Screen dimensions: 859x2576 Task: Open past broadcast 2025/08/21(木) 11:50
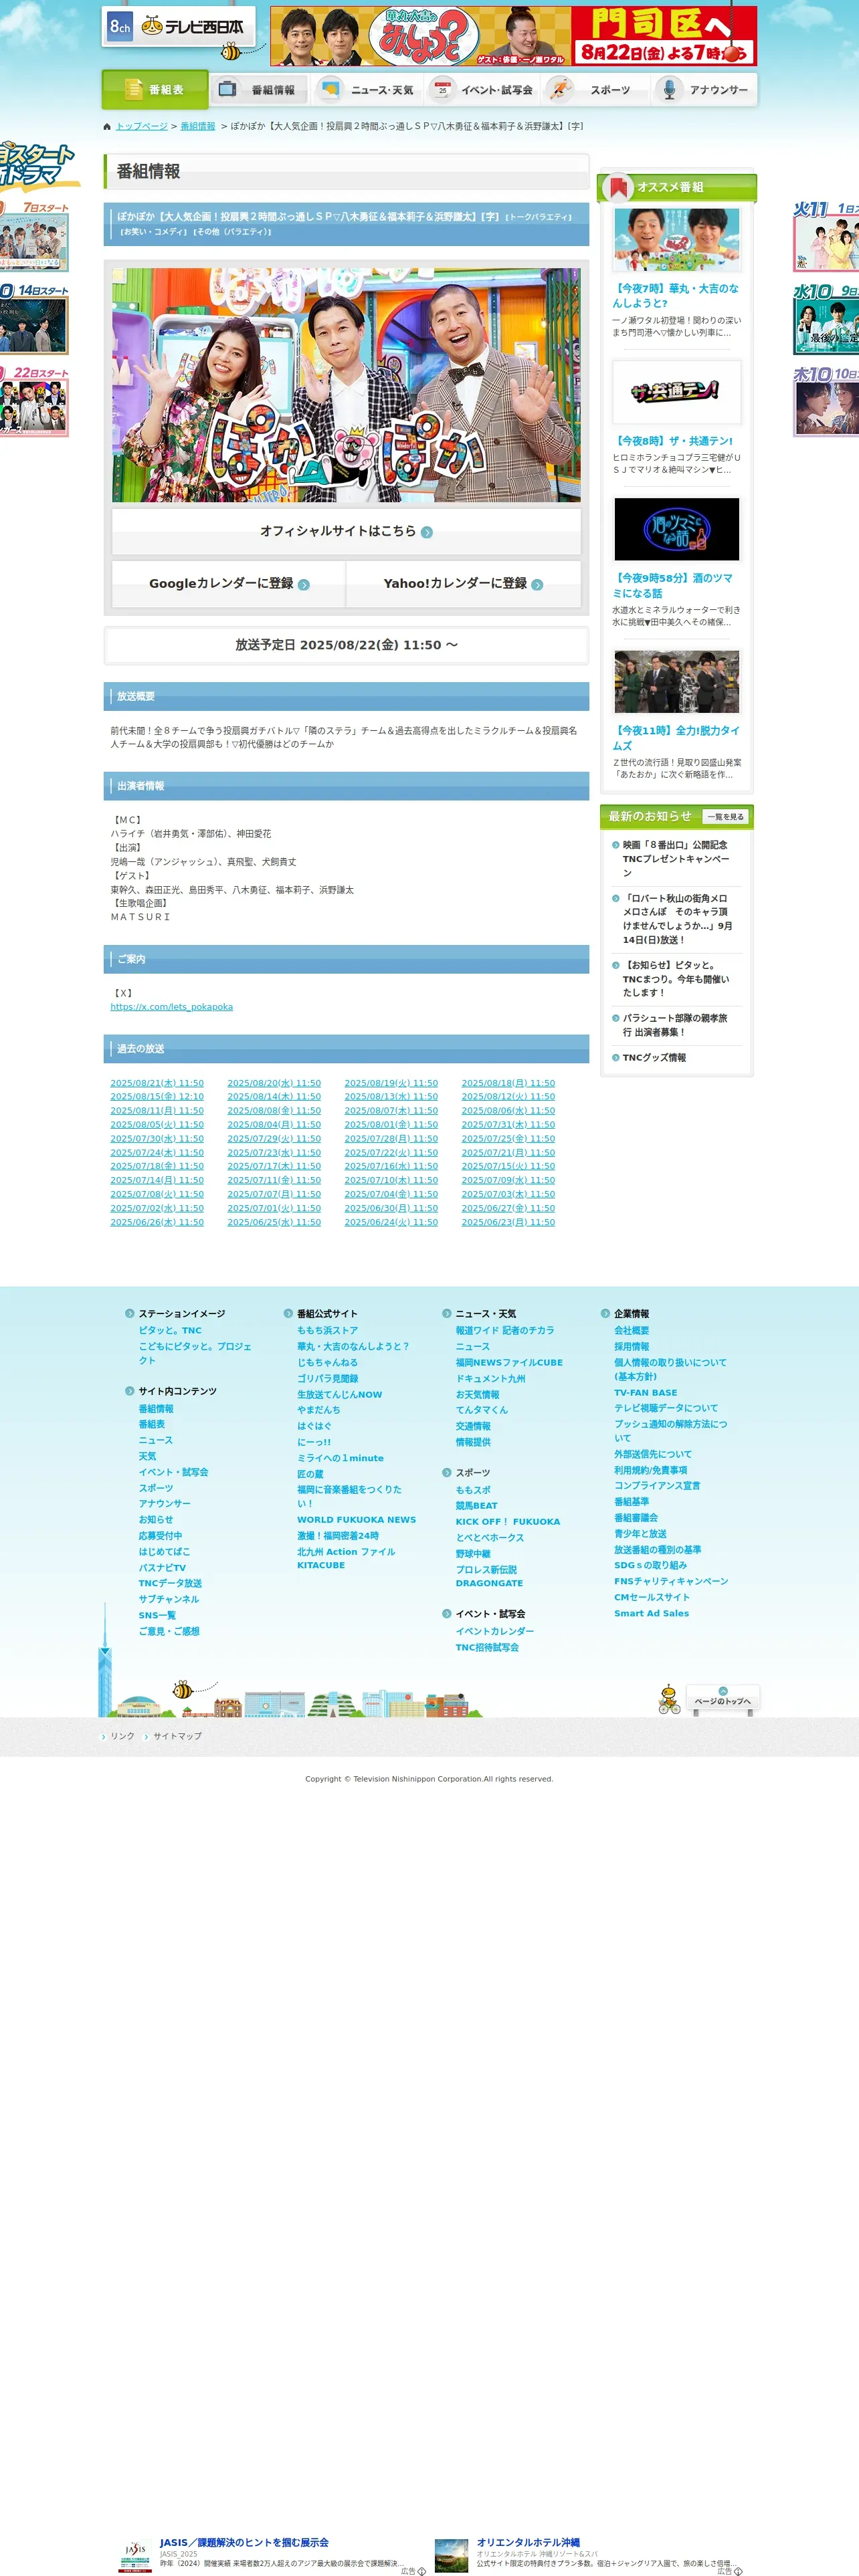157,1083
